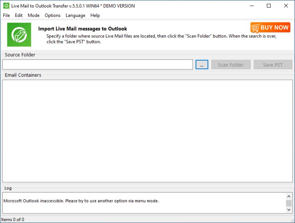
Task: Click the BUY NOW shopping cart button
Action: coord(270,28)
